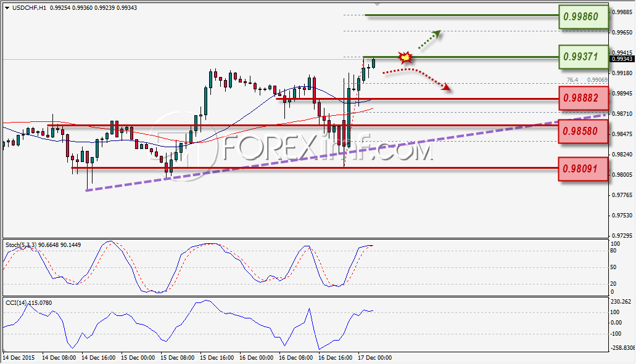636x364 pixels.
Task: Click the CCI(14) indicator label
Action: point(15,303)
